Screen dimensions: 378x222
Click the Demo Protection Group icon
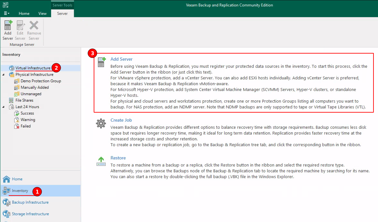(16, 81)
